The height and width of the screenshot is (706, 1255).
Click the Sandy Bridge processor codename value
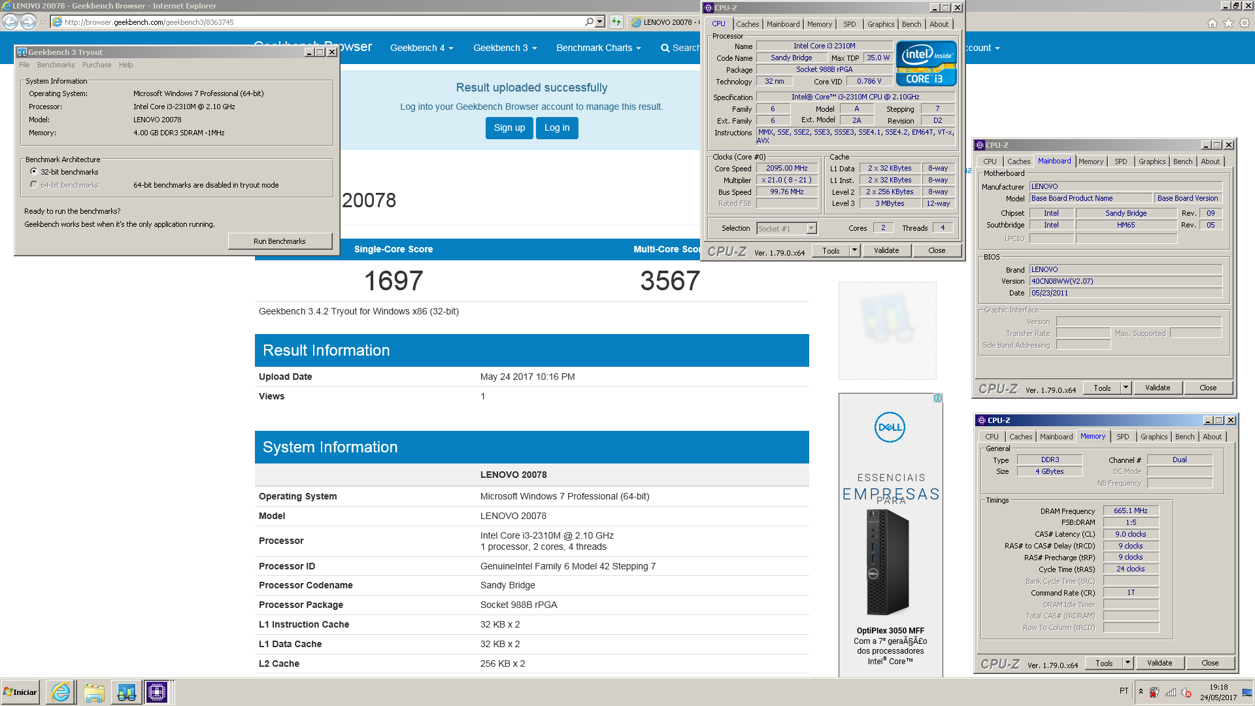pos(507,585)
